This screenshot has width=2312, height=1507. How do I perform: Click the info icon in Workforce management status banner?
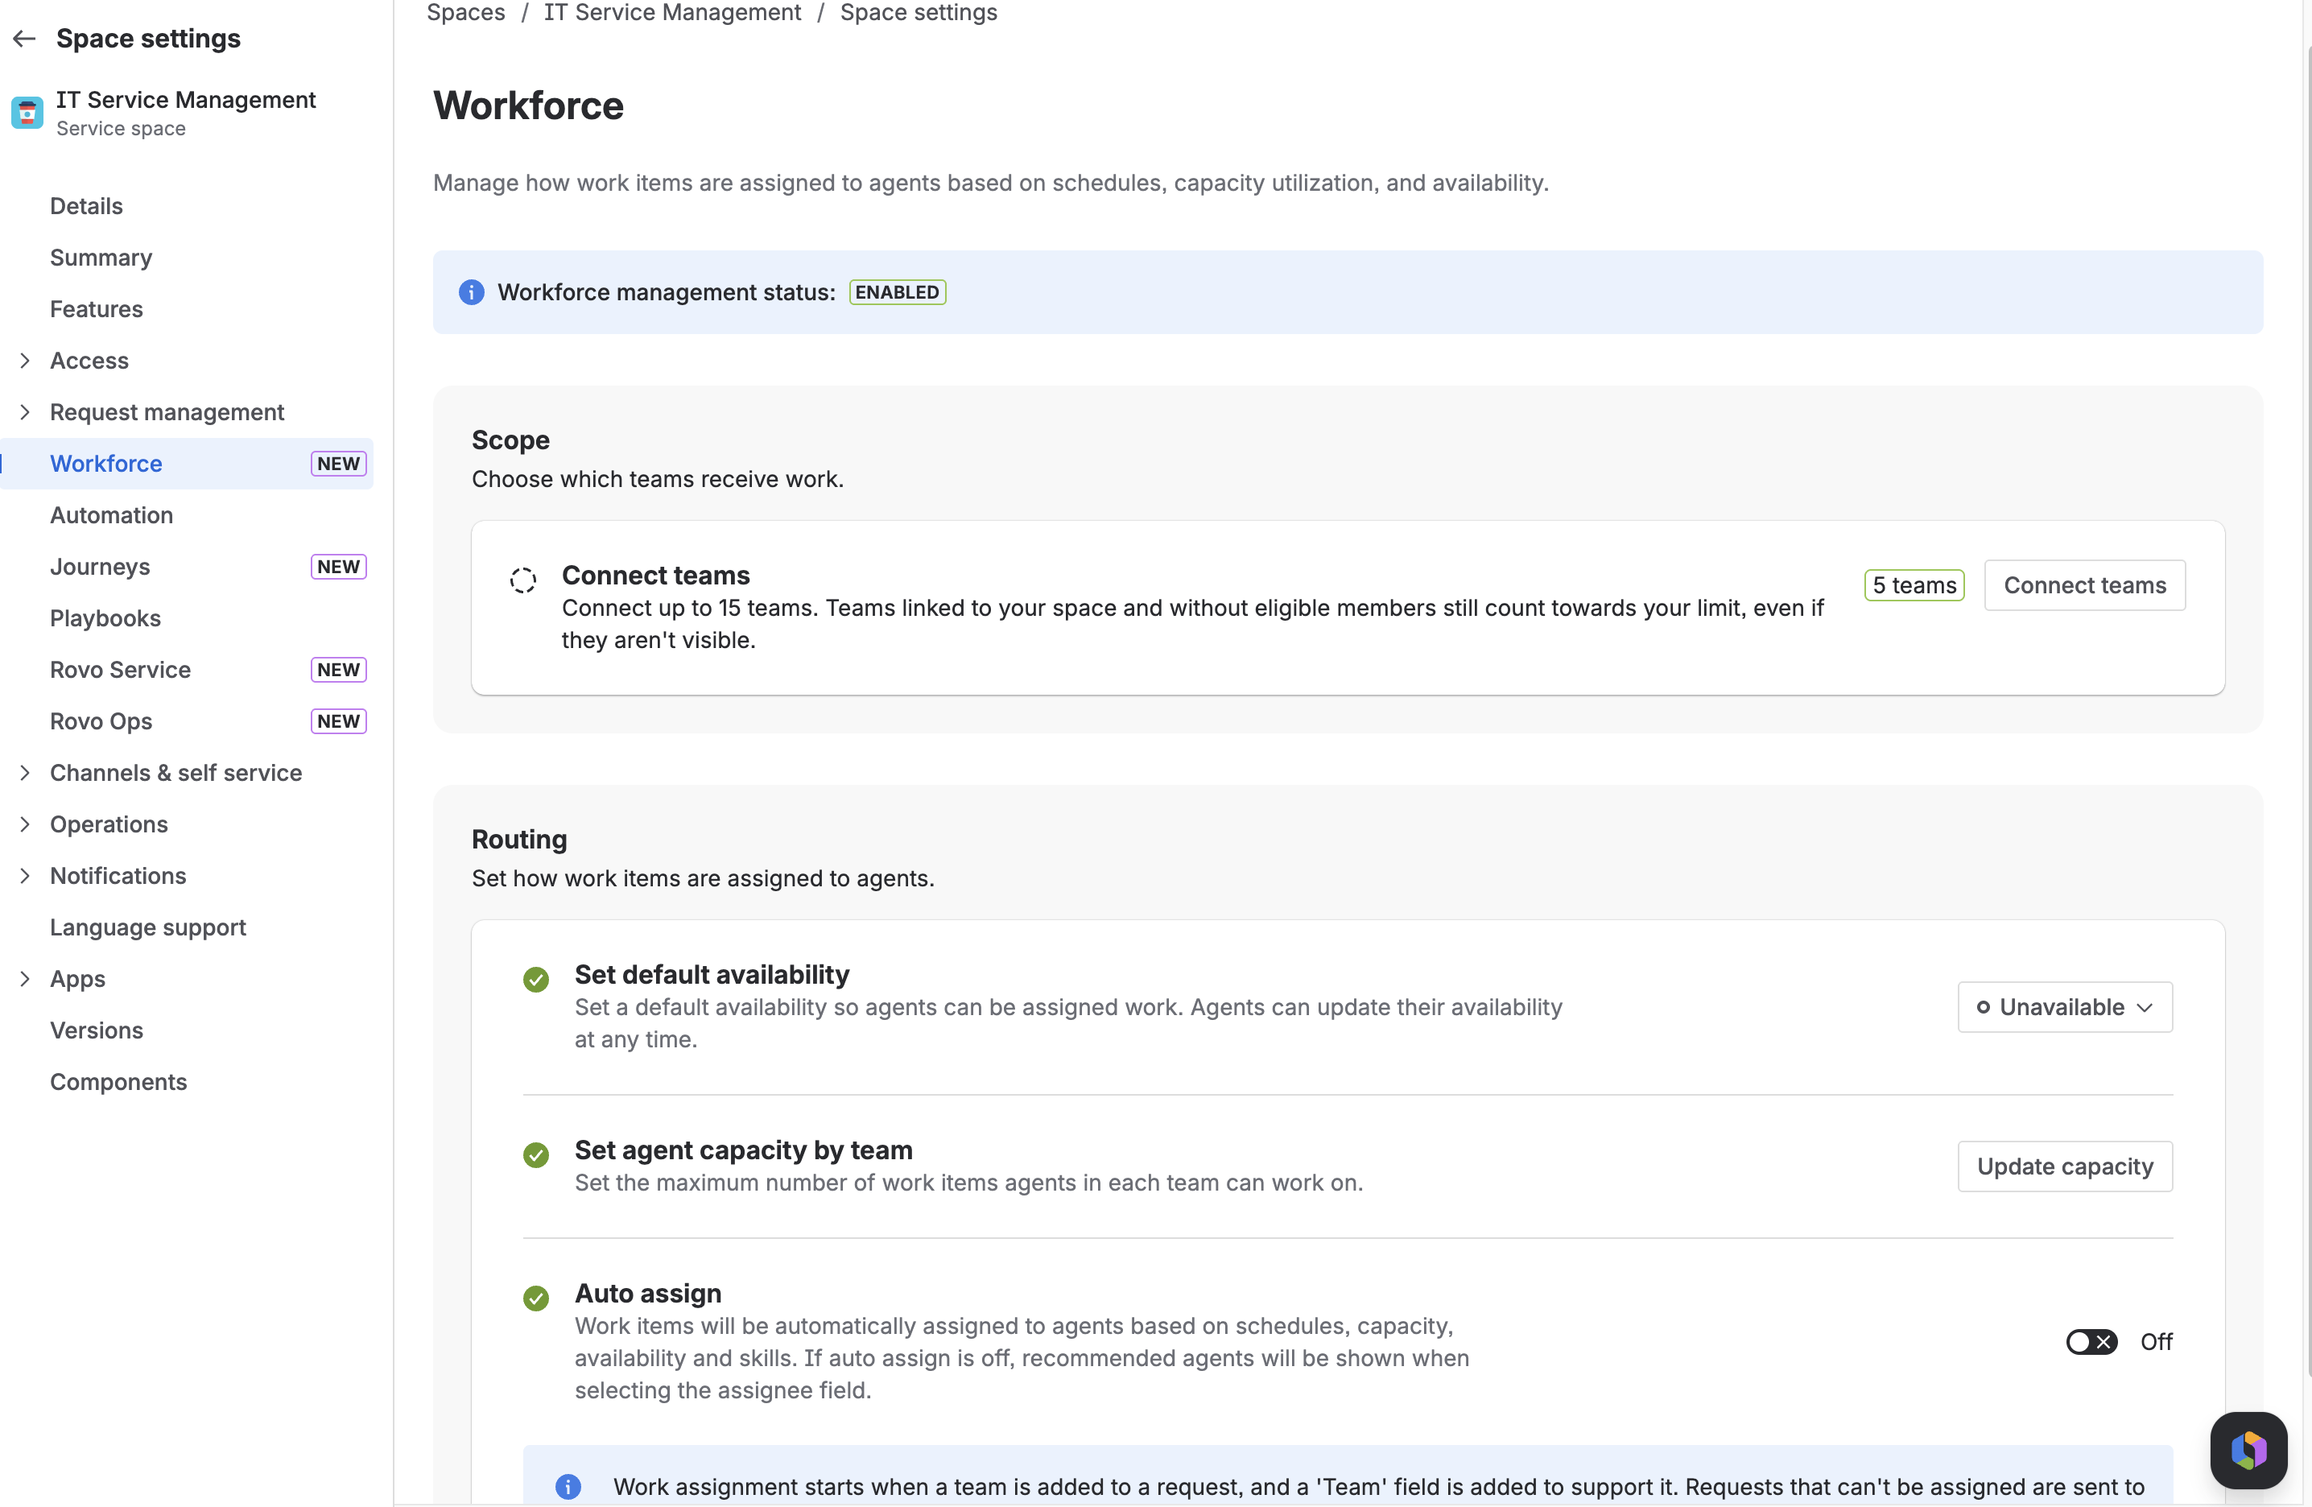pos(471,292)
